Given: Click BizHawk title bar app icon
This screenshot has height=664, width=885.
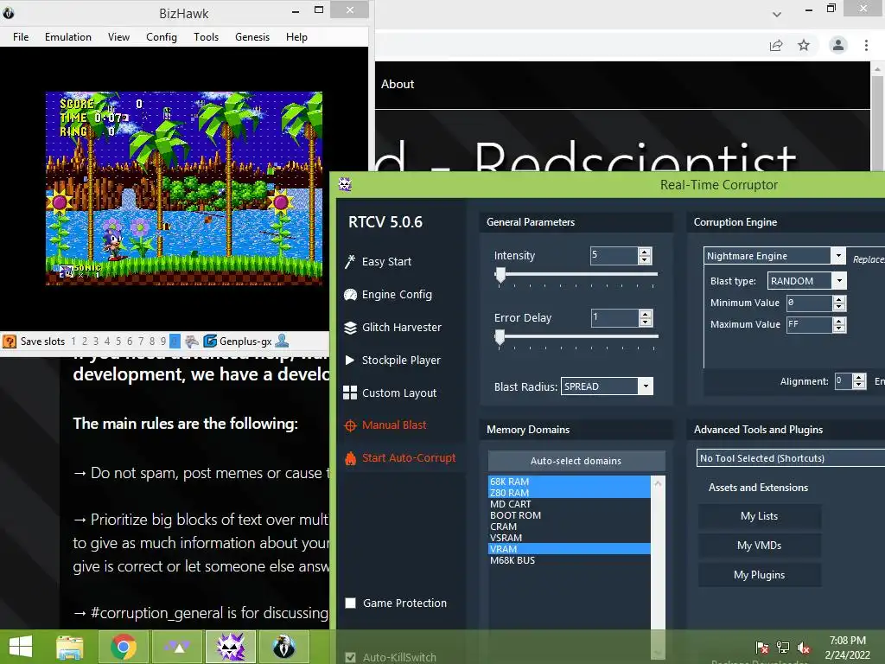Looking at the screenshot, I should [x=9, y=12].
